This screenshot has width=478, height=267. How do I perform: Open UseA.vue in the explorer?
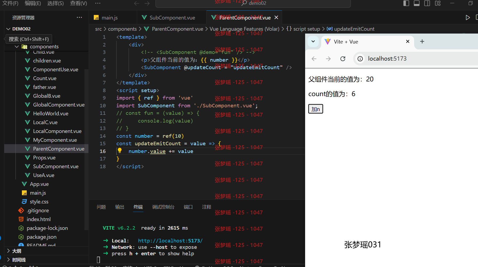[44, 175]
